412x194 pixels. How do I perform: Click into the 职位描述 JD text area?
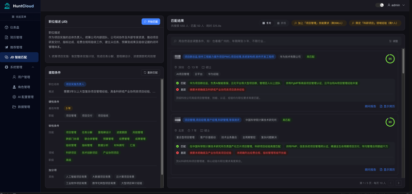coord(105,45)
